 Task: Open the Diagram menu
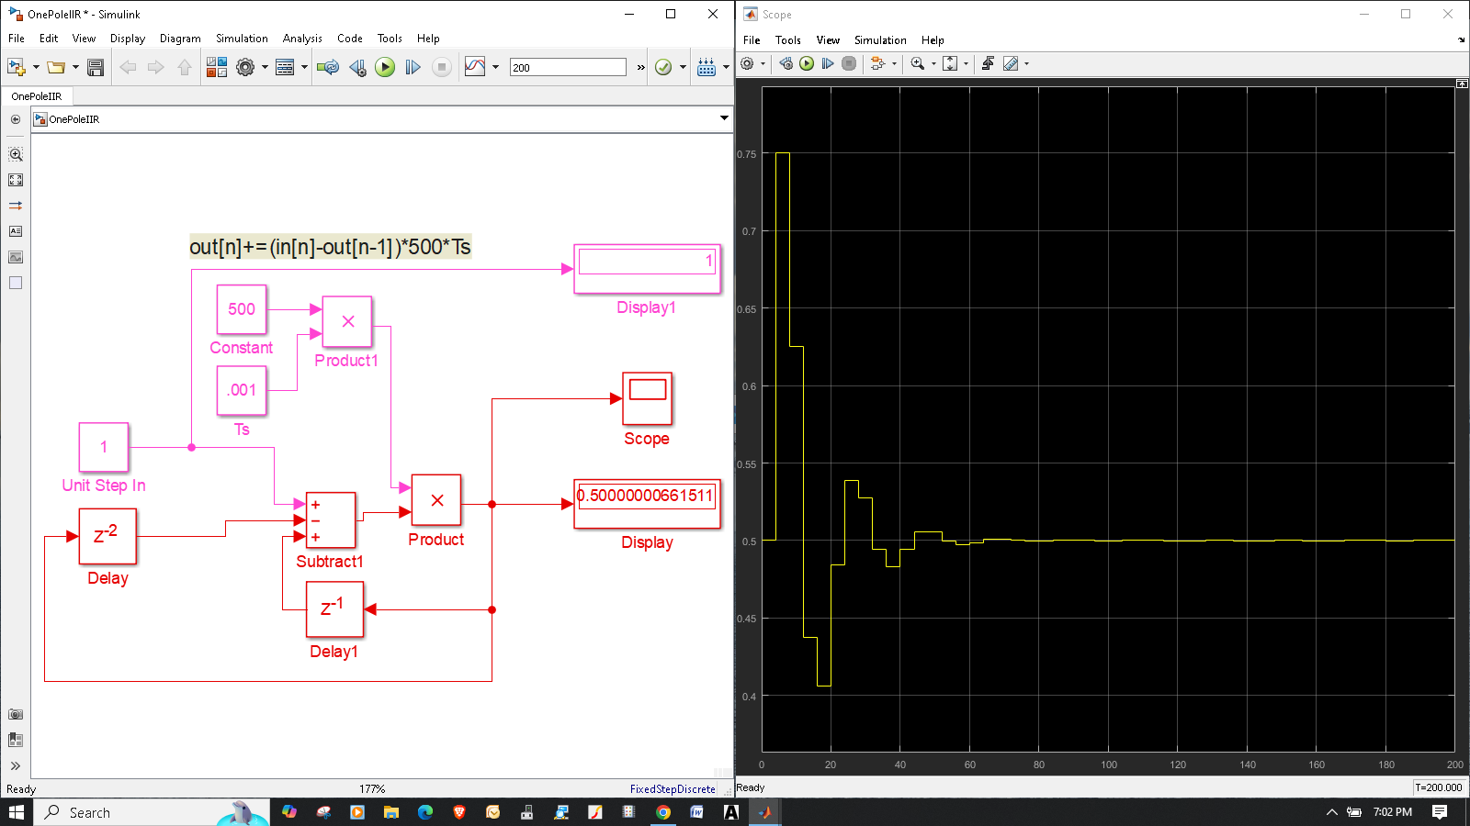(x=180, y=39)
